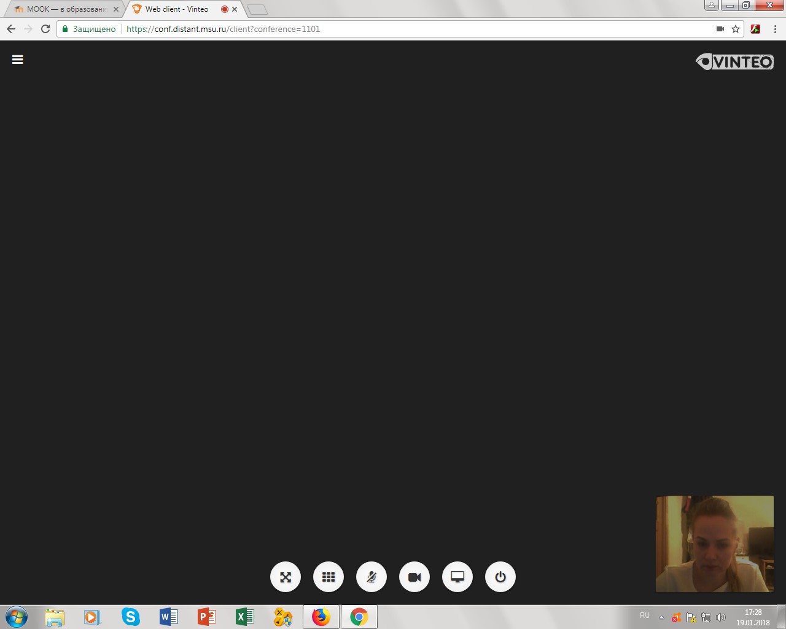Start screen sharing with monitor button
Image resolution: width=786 pixels, height=629 pixels.
[x=457, y=577]
